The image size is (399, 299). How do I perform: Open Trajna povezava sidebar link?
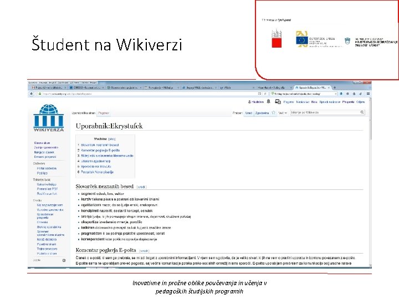pos(47,249)
